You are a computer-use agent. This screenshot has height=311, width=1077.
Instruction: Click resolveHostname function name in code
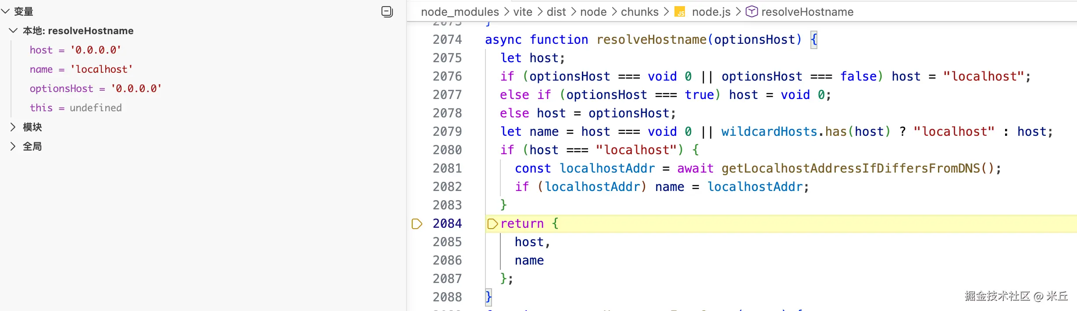coord(651,40)
